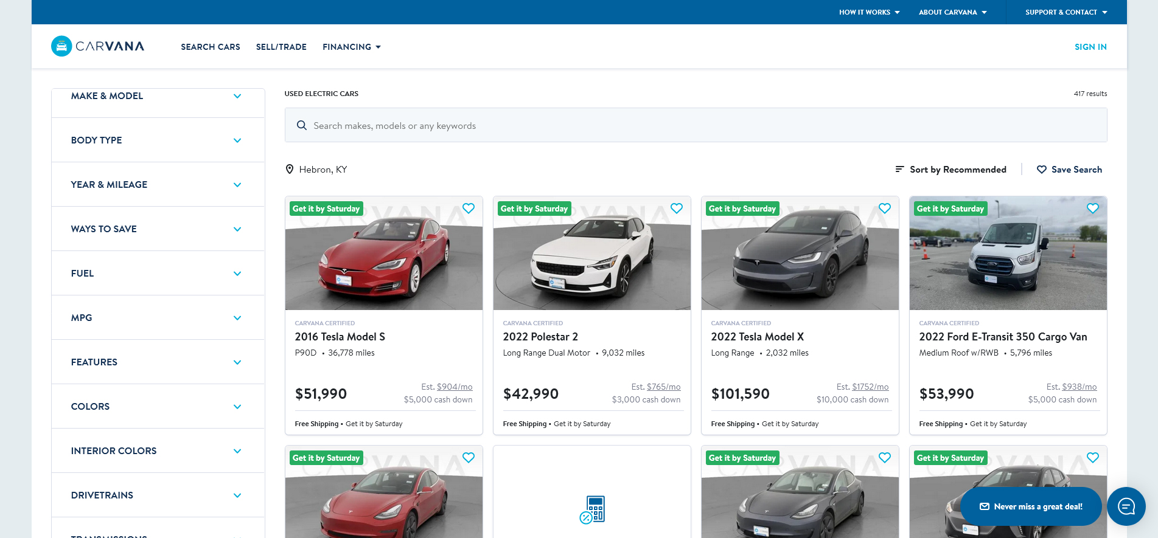The width and height of the screenshot is (1158, 538).
Task: Click the envelope icon in Never miss banner
Action: pyautogui.click(x=985, y=506)
